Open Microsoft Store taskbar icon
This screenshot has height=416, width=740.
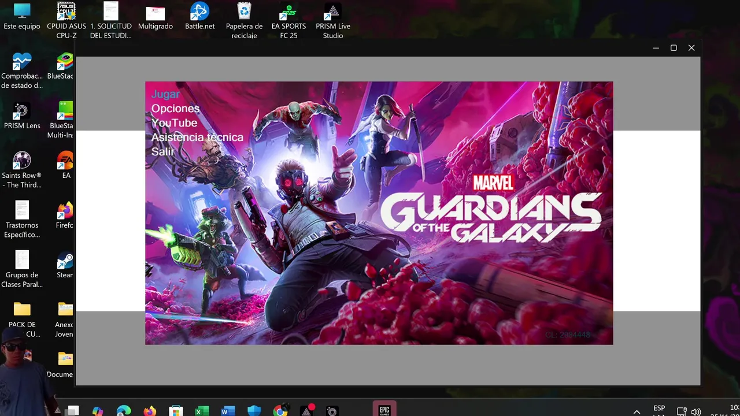[x=176, y=411]
